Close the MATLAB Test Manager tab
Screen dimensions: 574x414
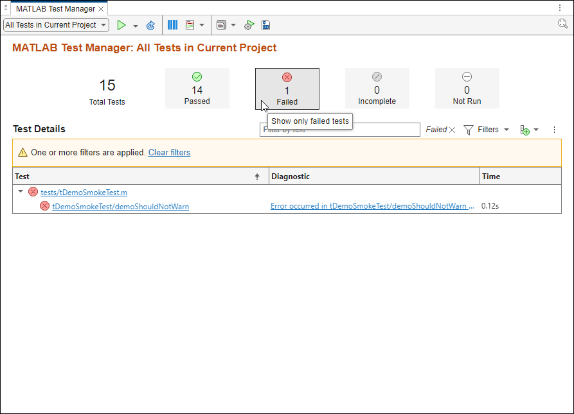pyautogui.click(x=101, y=9)
